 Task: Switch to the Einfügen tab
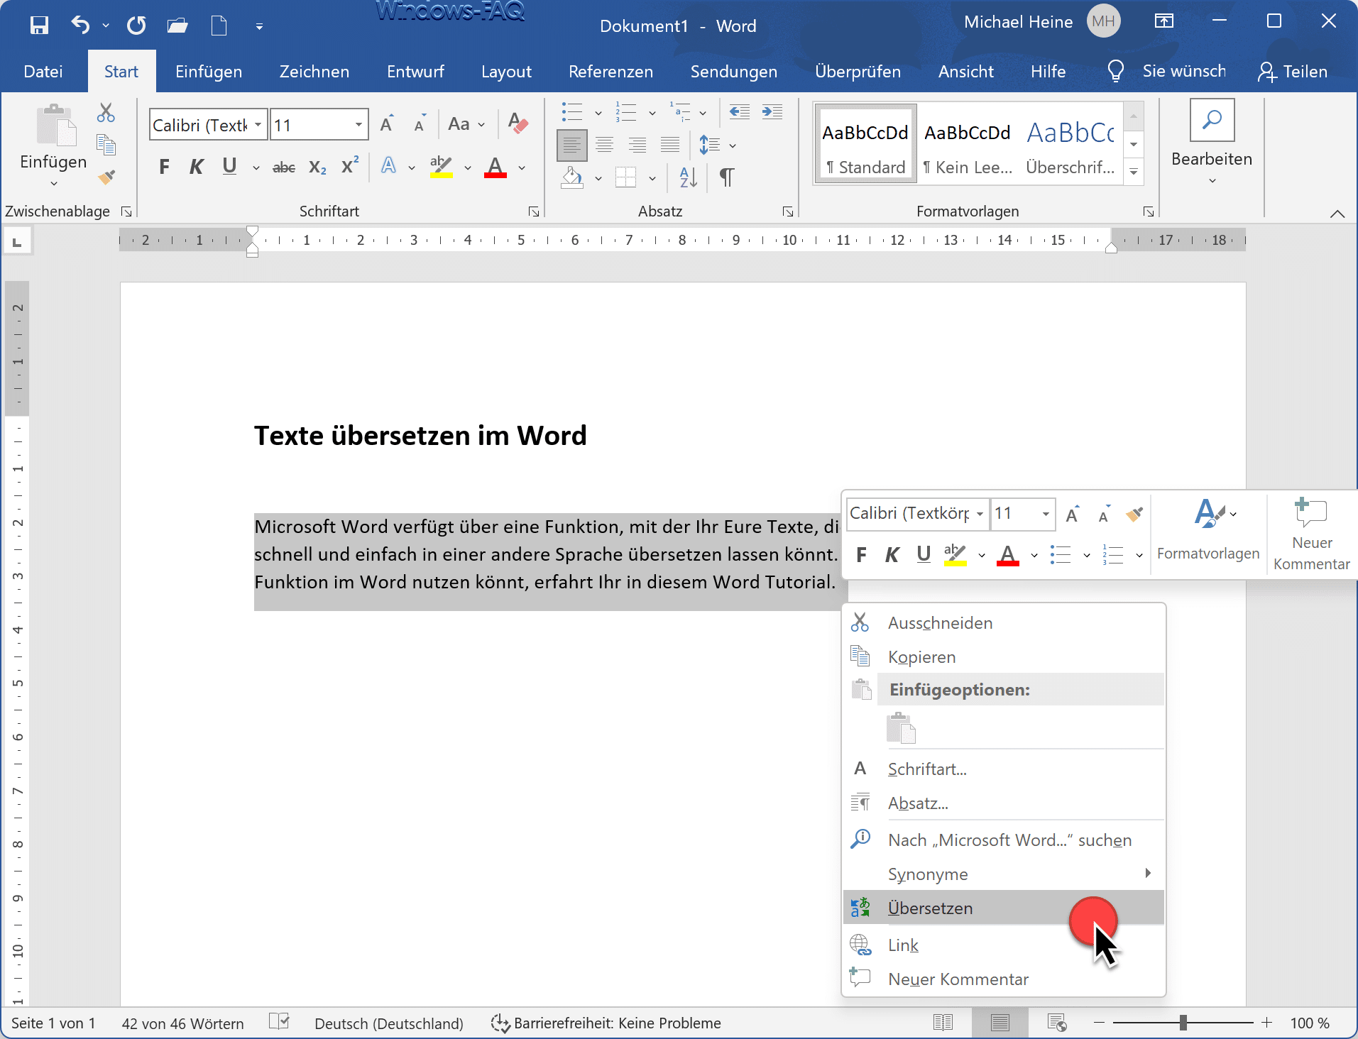coord(209,72)
